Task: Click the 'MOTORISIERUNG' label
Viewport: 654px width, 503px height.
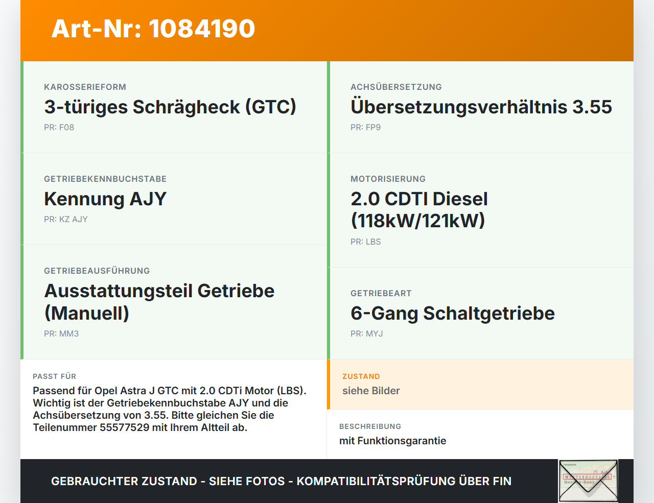Action: click(x=388, y=179)
